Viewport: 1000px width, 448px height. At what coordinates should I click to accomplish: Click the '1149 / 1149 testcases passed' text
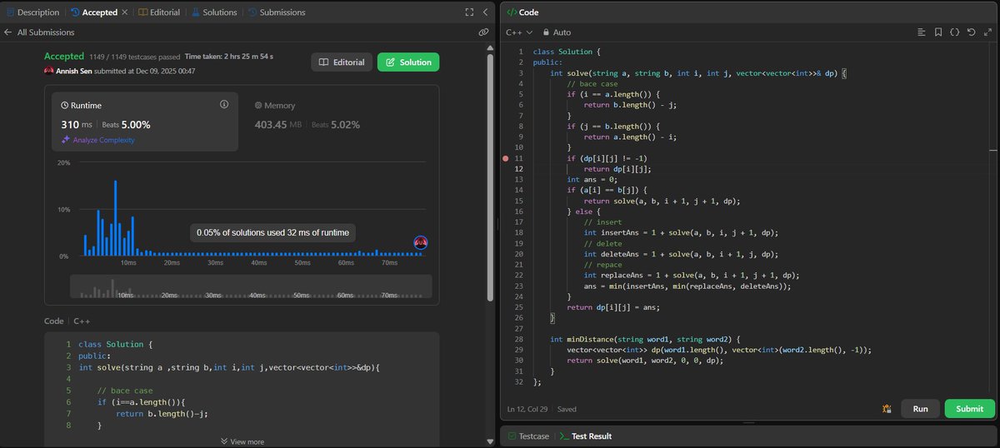(x=135, y=57)
